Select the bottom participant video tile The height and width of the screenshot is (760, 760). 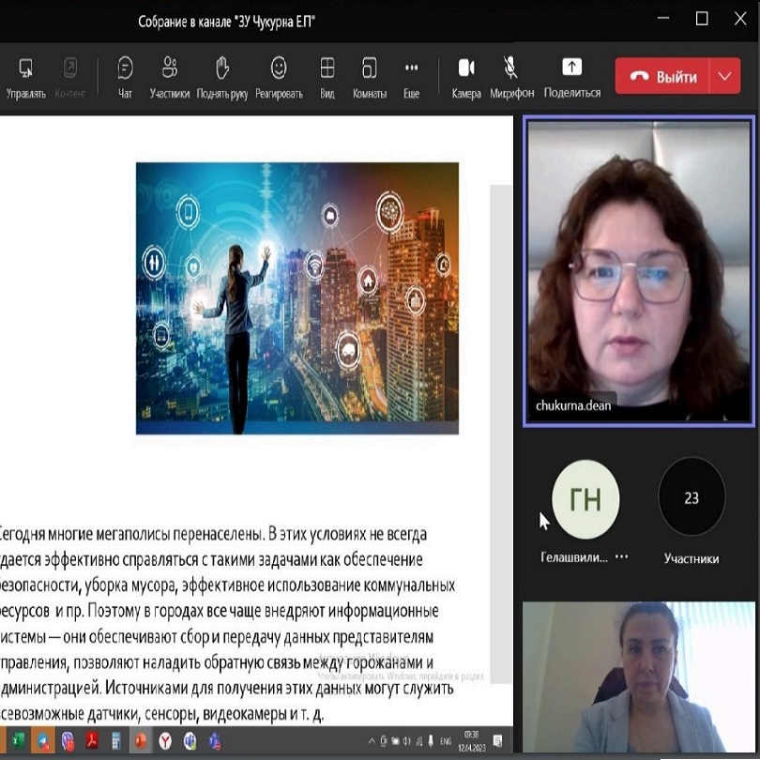click(x=639, y=677)
